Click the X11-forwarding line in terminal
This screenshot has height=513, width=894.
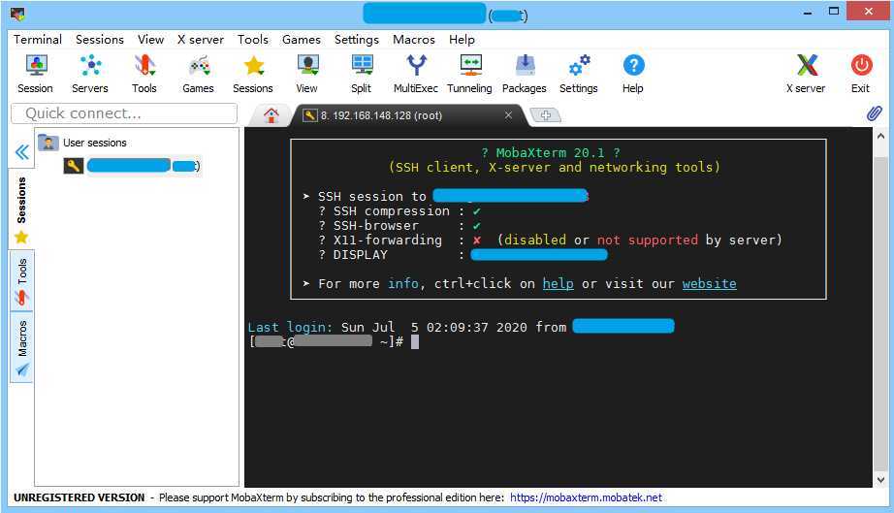click(x=550, y=240)
